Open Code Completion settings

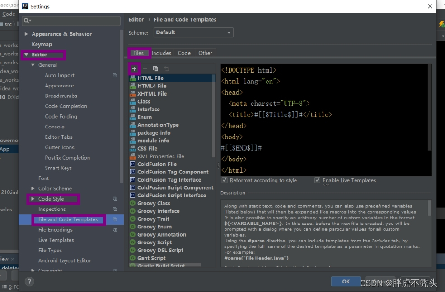(66, 106)
